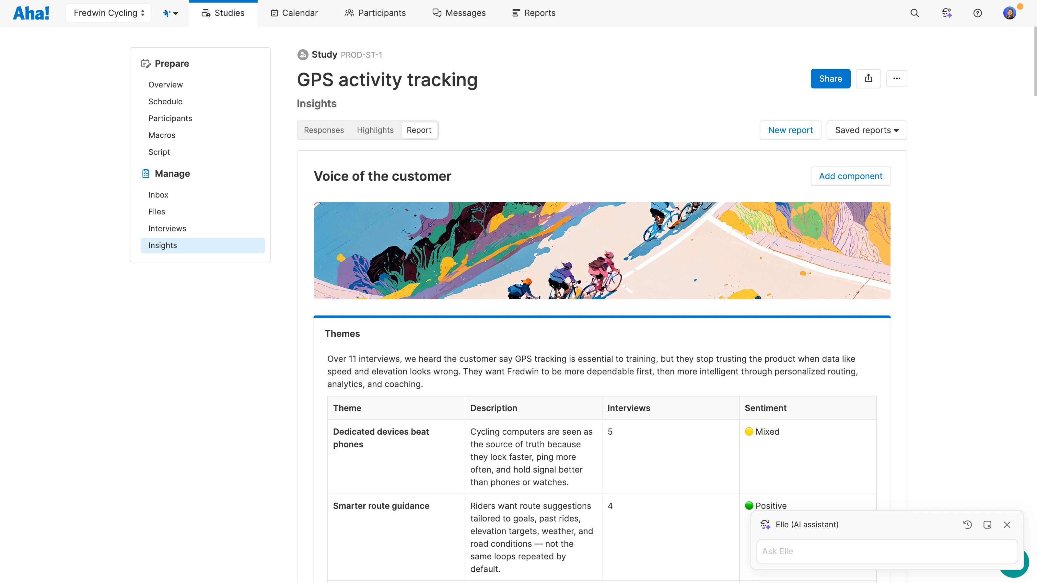Image resolution: width=1037 pixels, height=583 pixels.
Task: Click the export share-arrow icon button
Action: (x=868, y=78)
